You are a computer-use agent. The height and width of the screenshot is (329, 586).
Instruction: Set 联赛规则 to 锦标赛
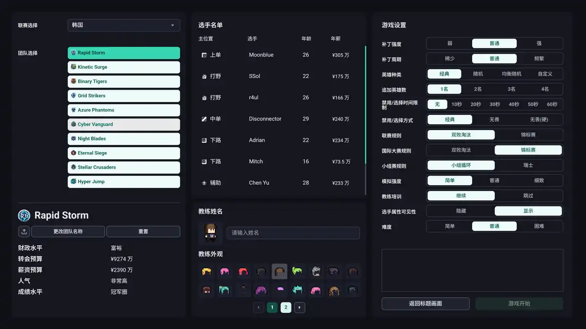click(x=528, y=135)
